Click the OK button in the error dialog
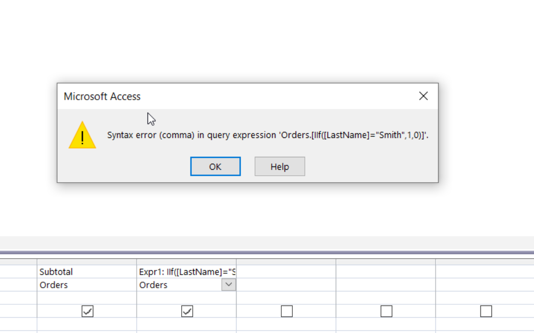 [x=215, y=166]
